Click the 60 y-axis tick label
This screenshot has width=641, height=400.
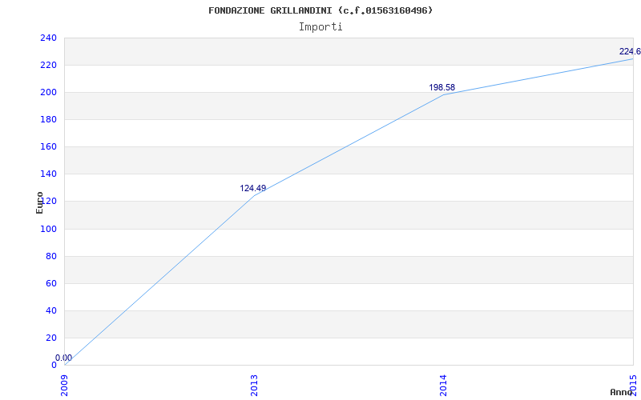pos(51,284)
